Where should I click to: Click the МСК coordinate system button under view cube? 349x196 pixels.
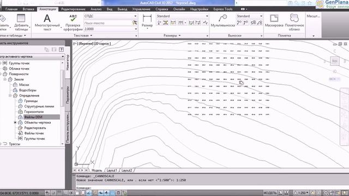(x=334, y=79)
